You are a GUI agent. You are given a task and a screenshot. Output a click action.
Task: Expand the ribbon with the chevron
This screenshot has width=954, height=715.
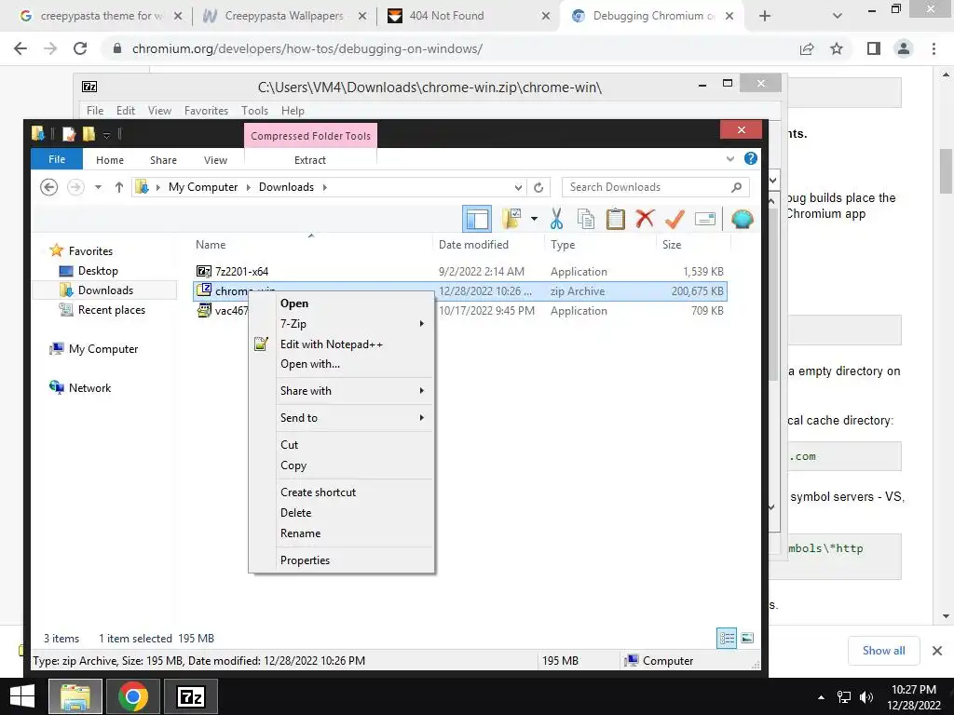pos(730,159)
